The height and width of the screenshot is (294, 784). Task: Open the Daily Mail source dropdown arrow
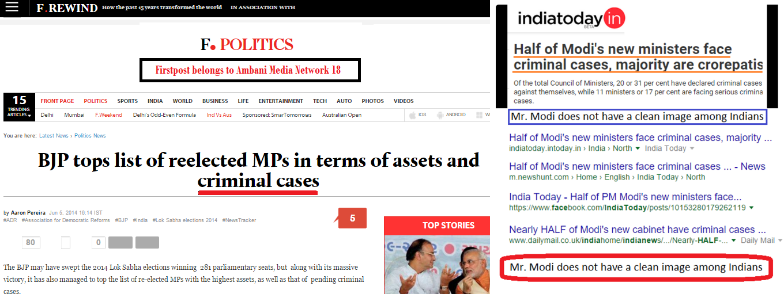tap(780, 240)
